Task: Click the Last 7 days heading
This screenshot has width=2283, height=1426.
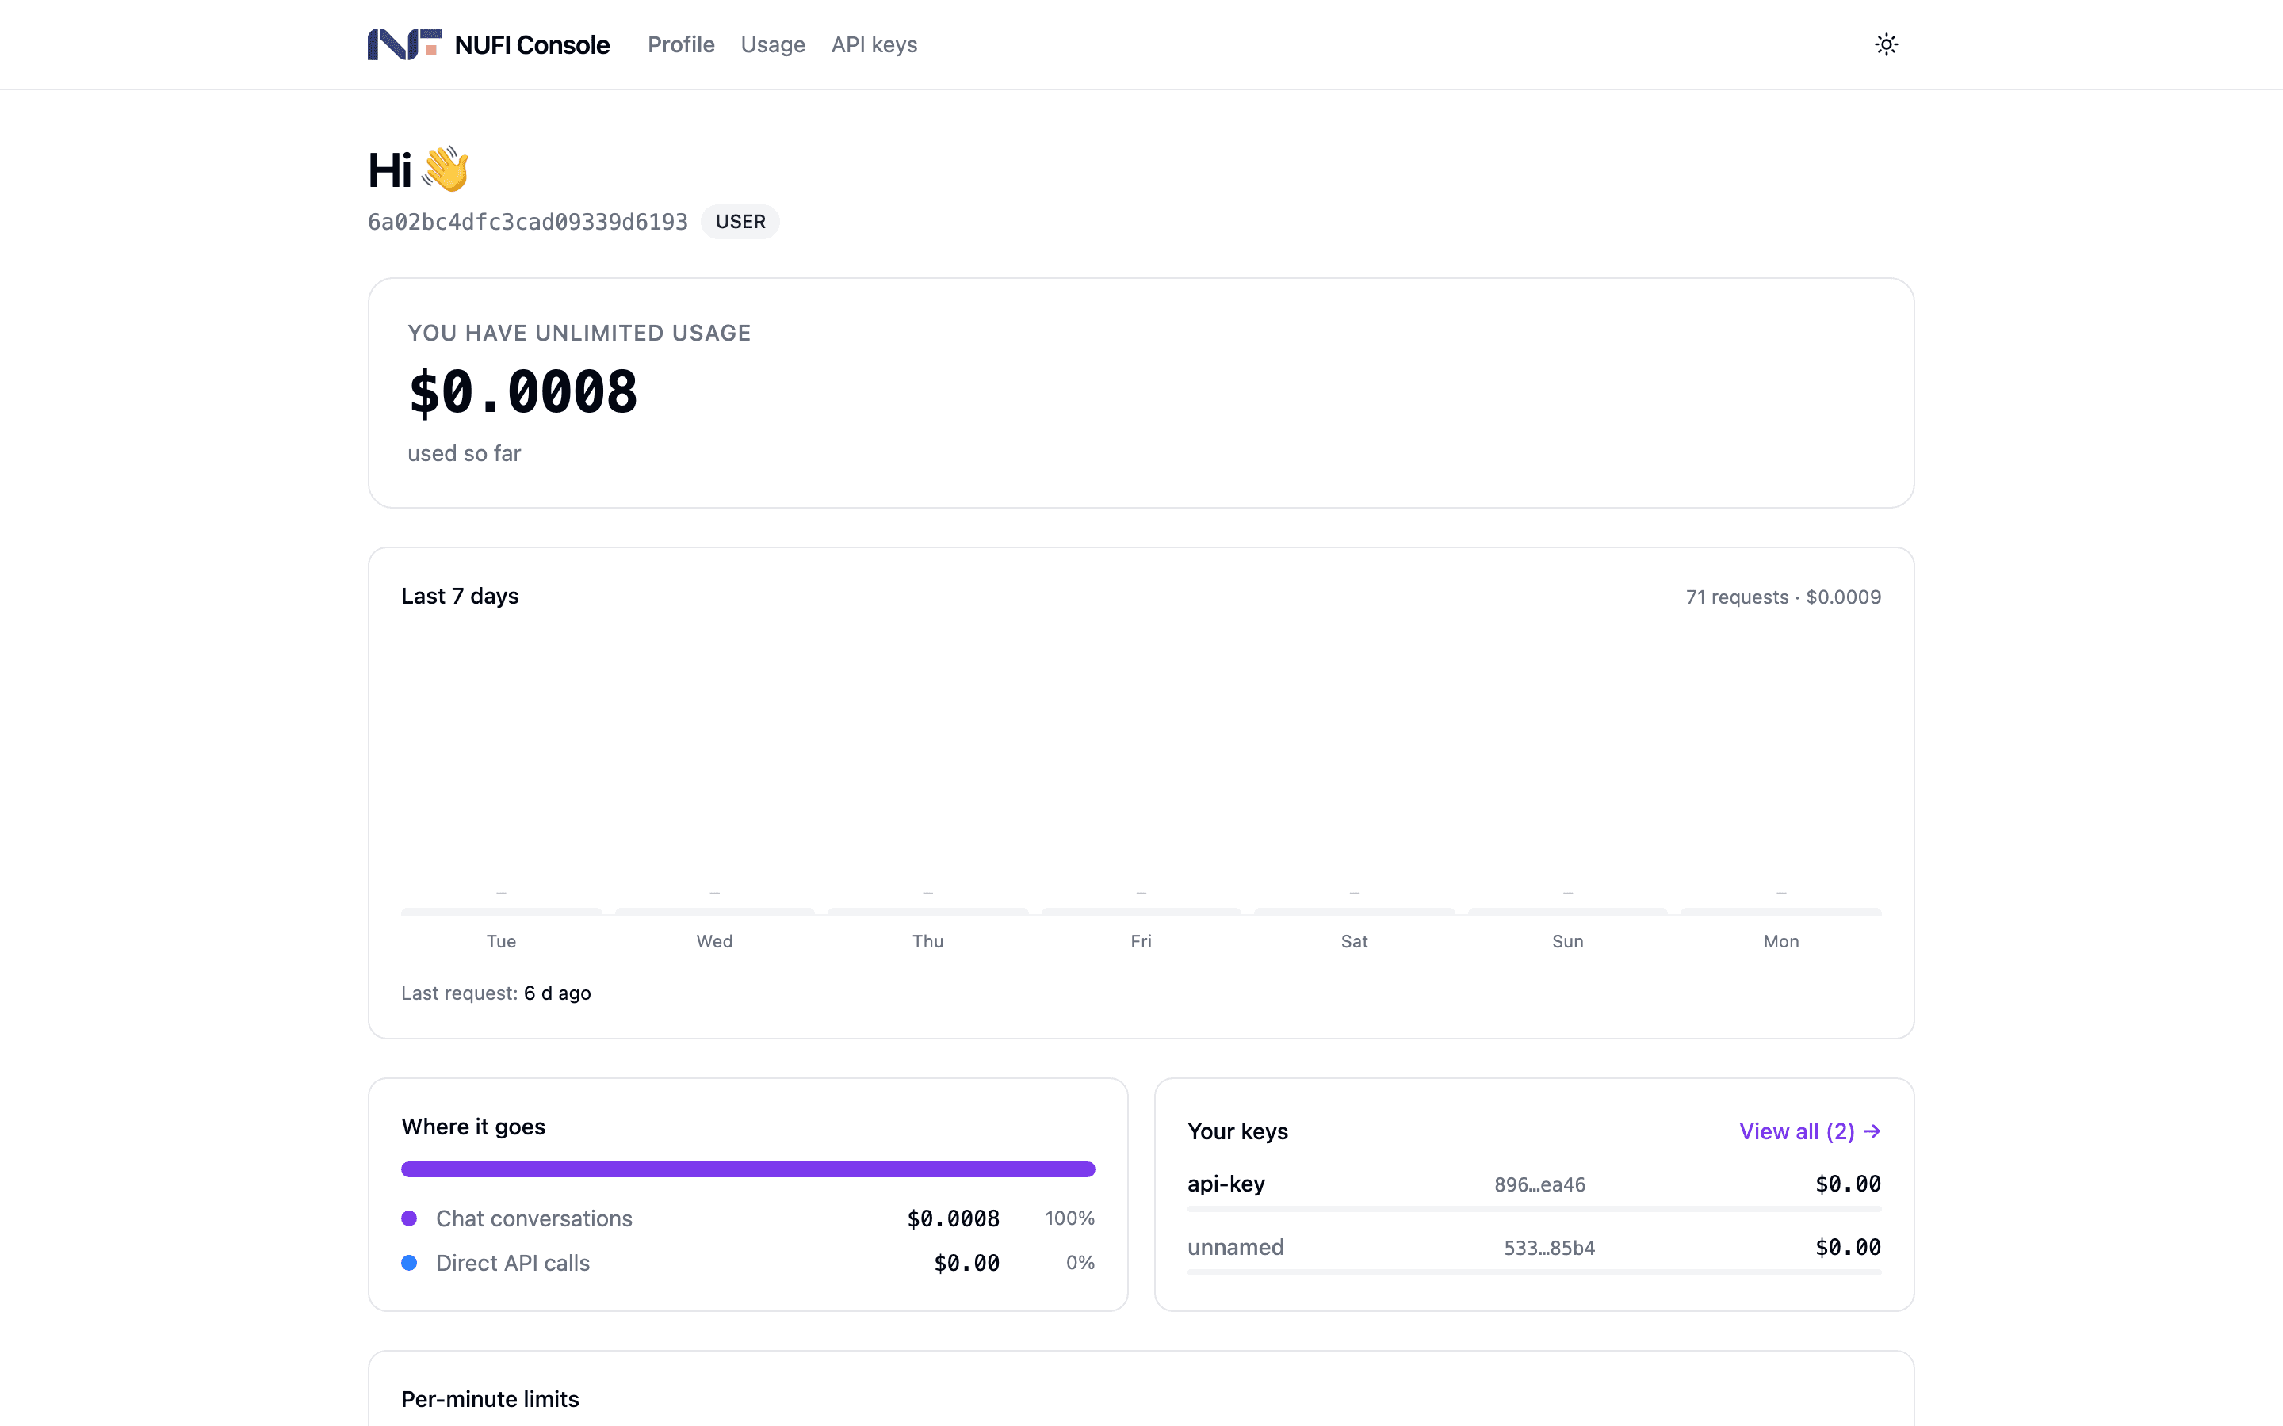Action: [460, 596]
